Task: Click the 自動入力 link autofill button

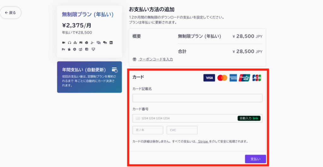Action: coord(249,118)
